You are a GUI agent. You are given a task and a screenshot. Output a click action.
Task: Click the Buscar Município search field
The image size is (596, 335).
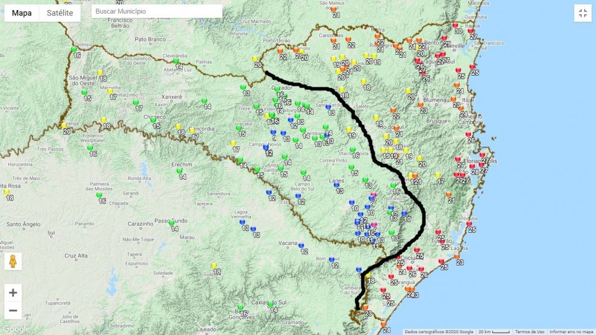tap(157, 11)
